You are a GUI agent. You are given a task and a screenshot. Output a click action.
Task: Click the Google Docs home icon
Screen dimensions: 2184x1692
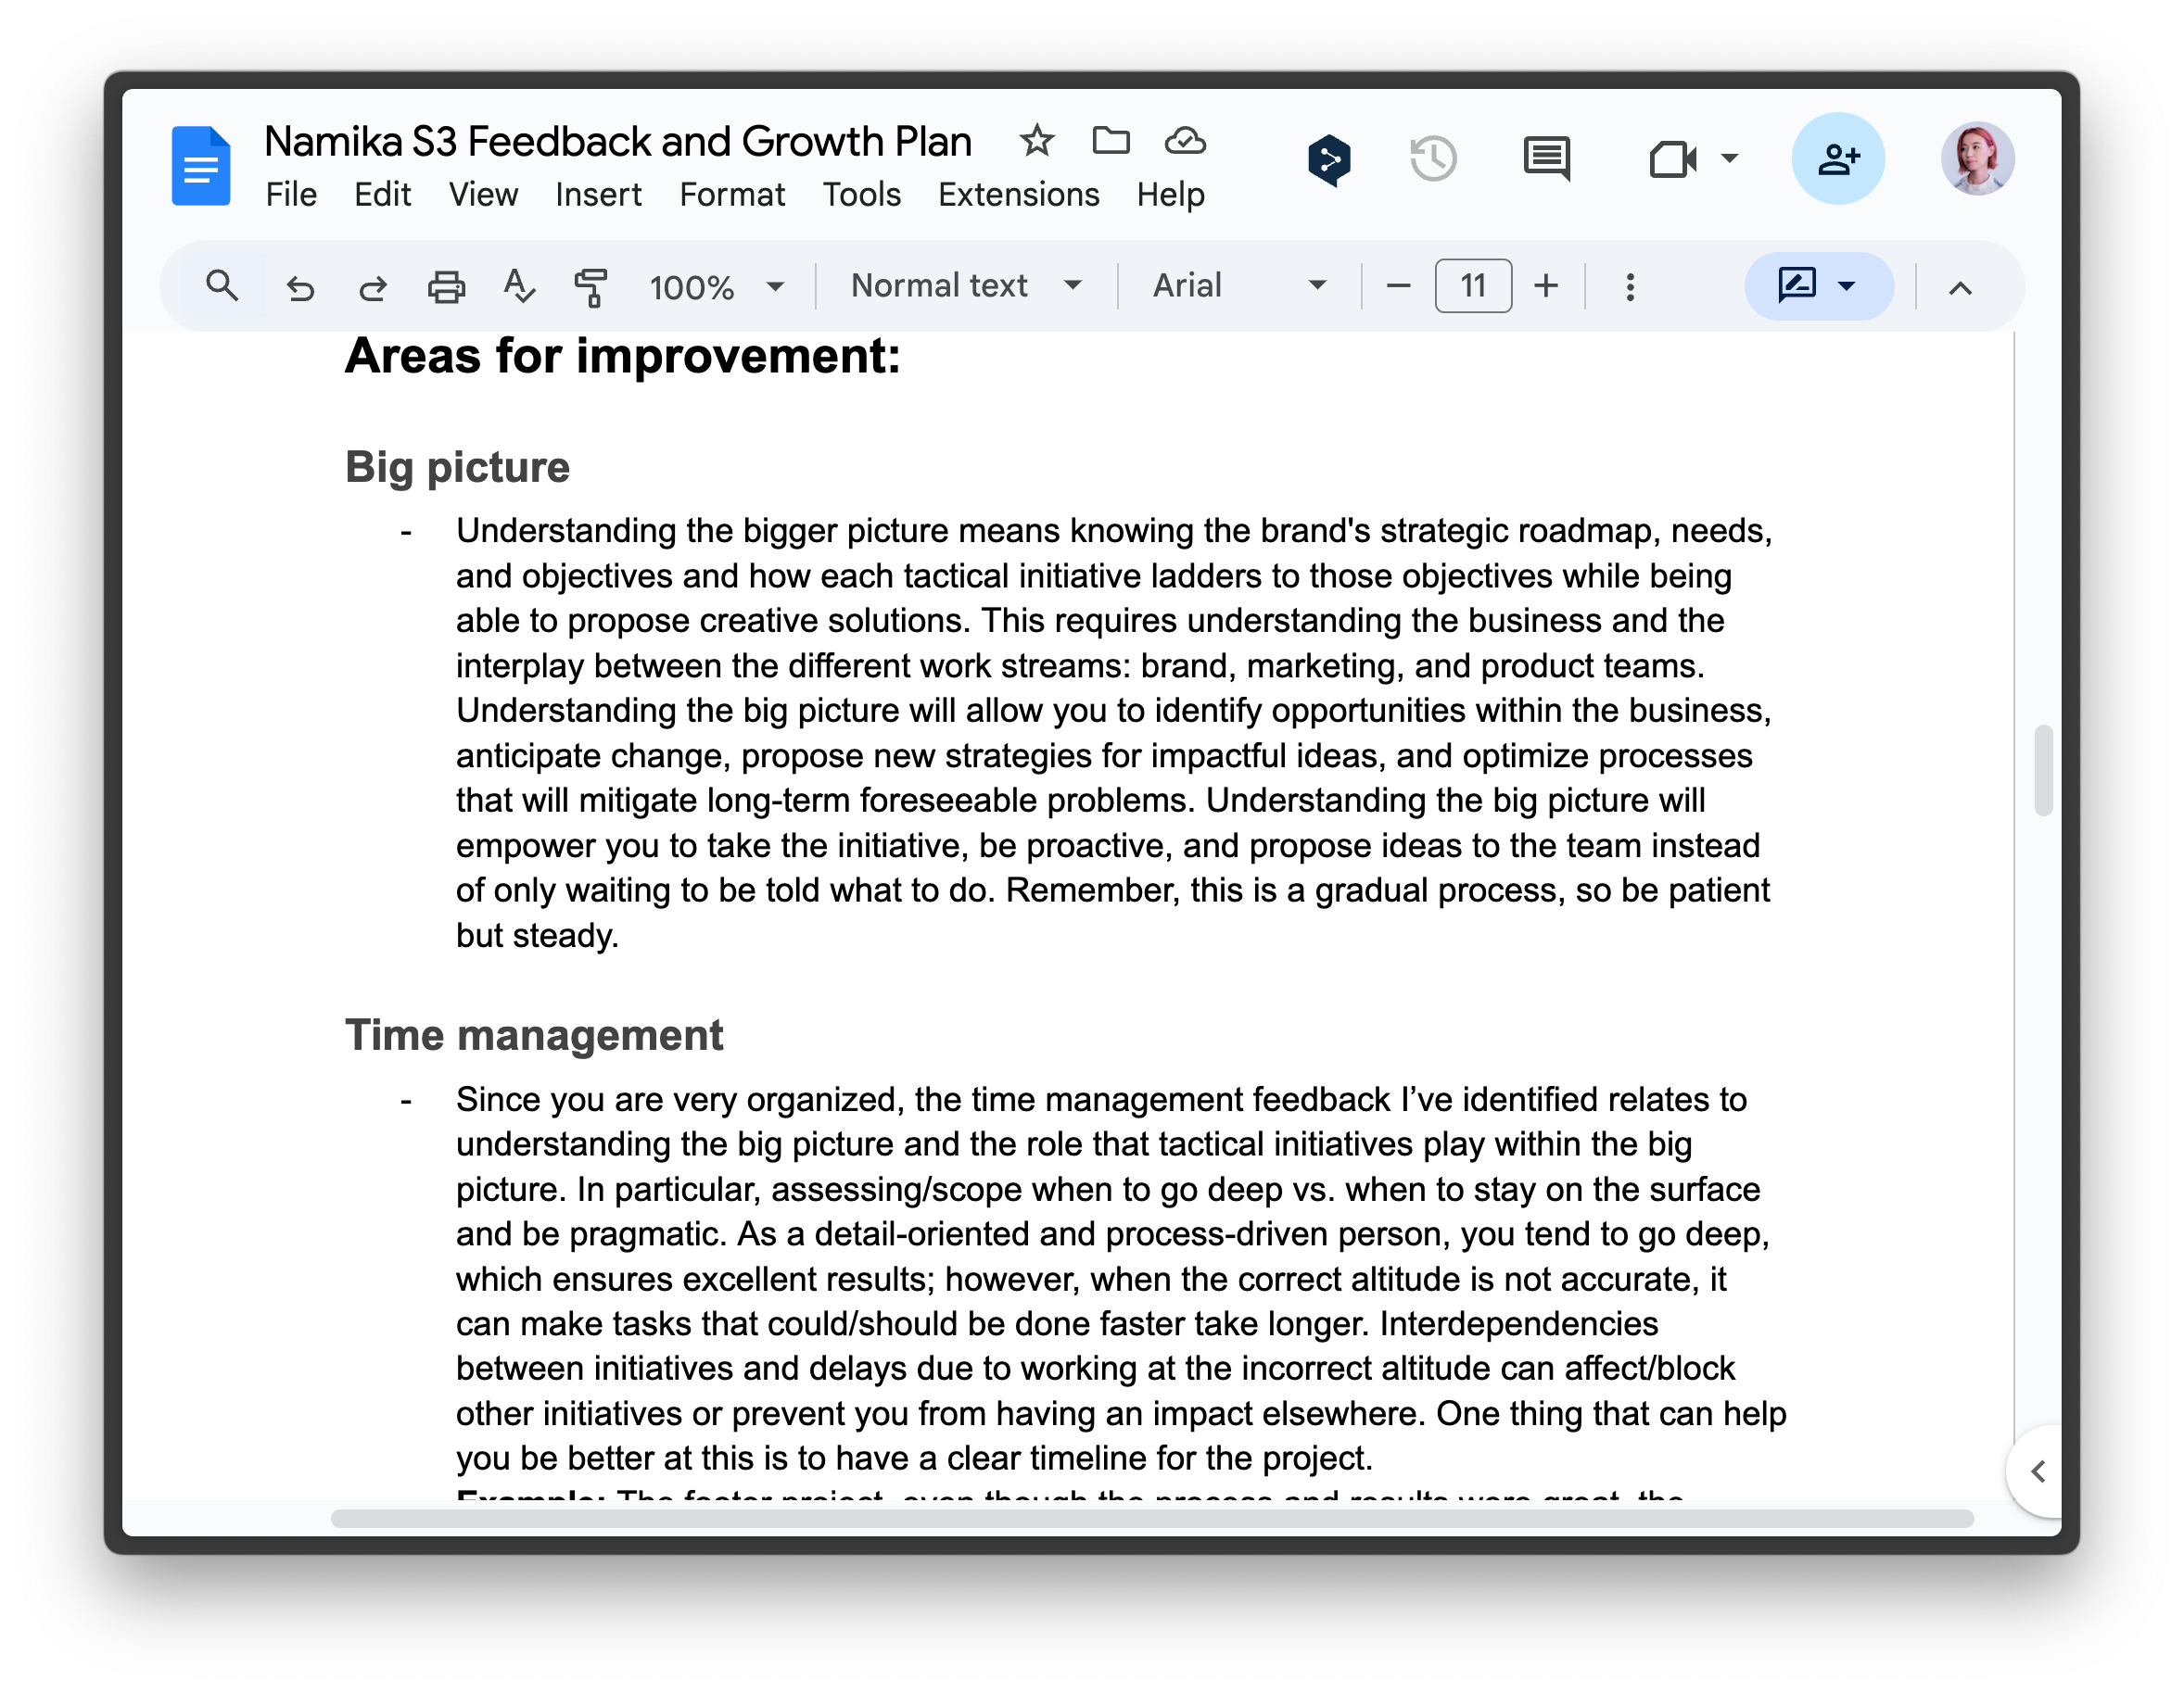(200, 165)
